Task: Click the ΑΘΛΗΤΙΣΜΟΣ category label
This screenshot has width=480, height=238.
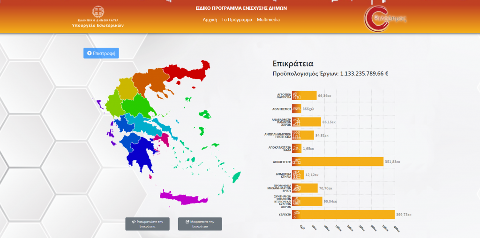Action: 282,109
